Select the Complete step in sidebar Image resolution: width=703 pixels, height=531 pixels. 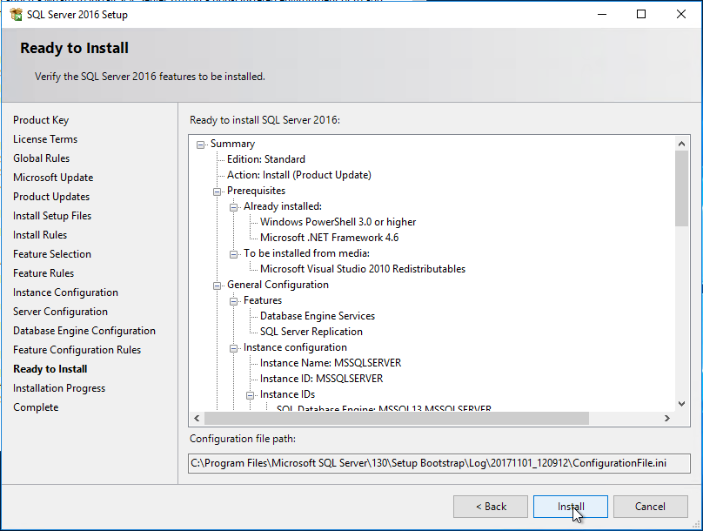pos(36,407)
